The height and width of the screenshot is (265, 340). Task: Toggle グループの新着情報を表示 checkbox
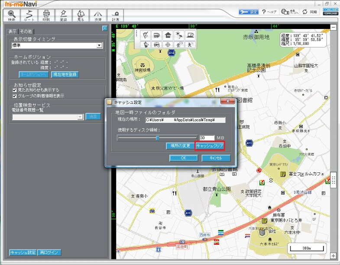tap(15, 96)
